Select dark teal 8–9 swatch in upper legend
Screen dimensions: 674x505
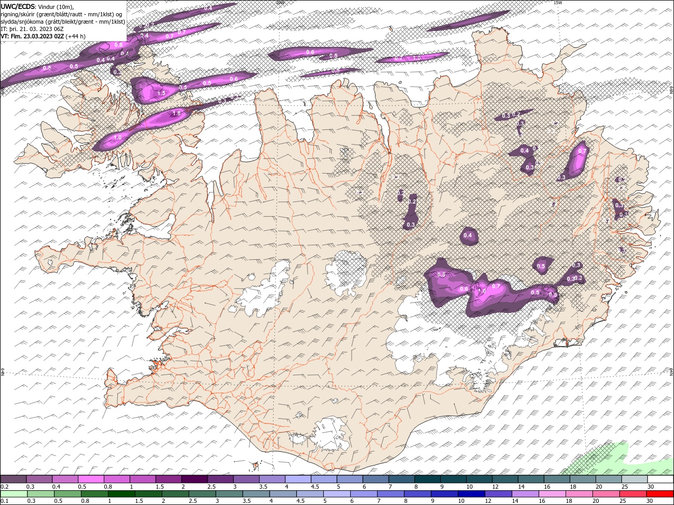[428, 479]
